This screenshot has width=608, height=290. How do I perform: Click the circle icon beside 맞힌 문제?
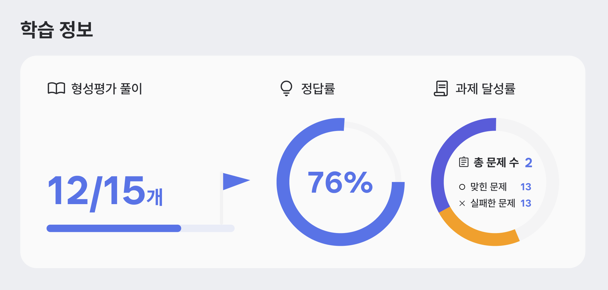coord(462,187)
